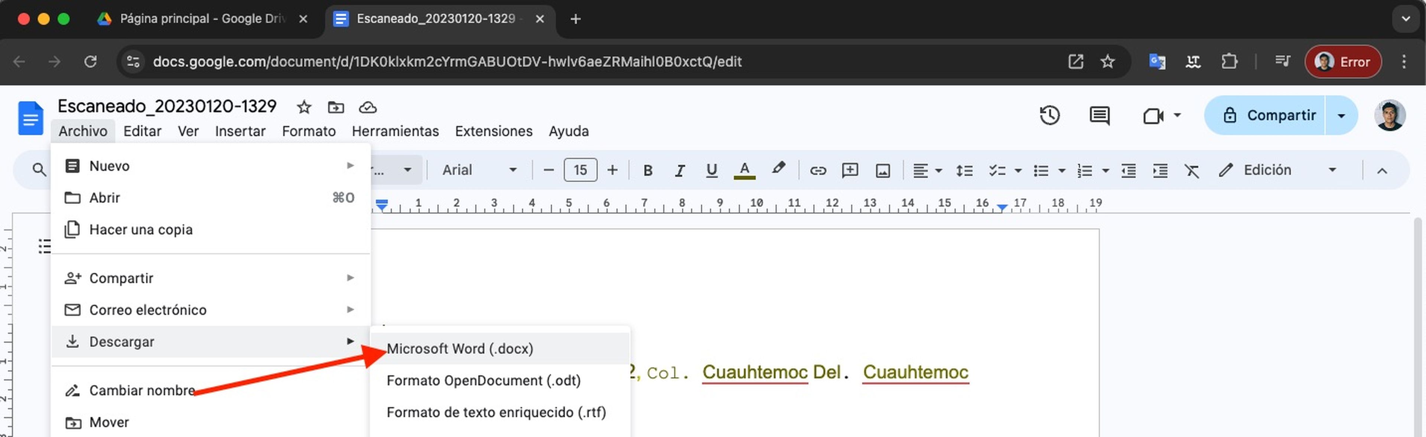Open the Insertar menu
1426x437 pixels.
tap(240, 131)
